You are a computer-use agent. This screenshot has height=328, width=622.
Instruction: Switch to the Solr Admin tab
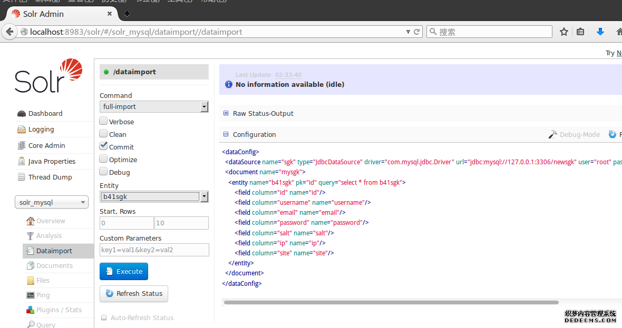[x=43, y=14]
